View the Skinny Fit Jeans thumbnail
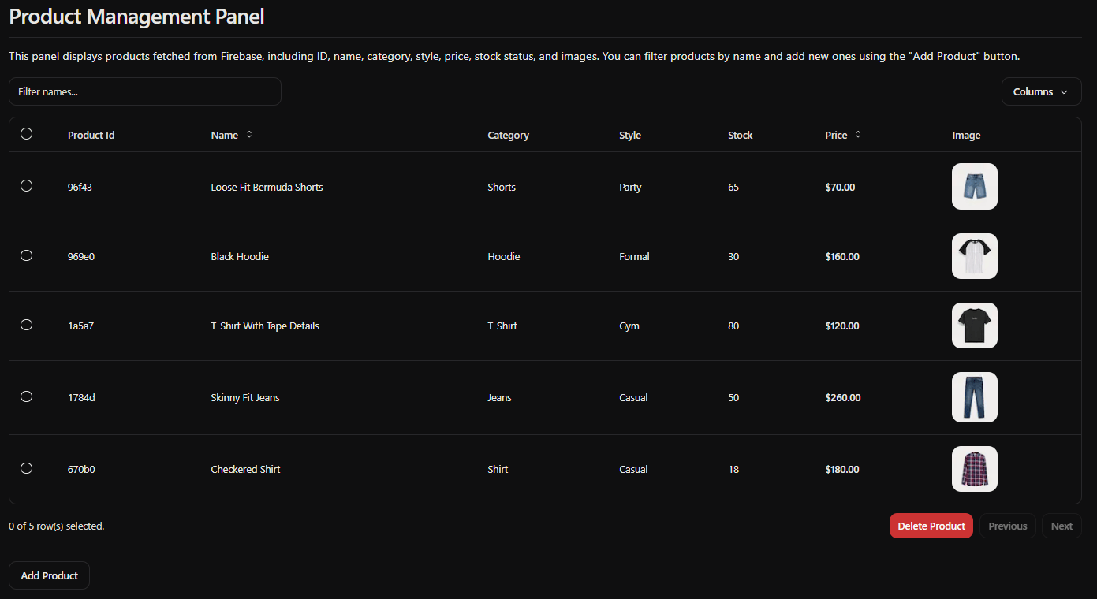The image size is (1097, 599). point(974,397)
